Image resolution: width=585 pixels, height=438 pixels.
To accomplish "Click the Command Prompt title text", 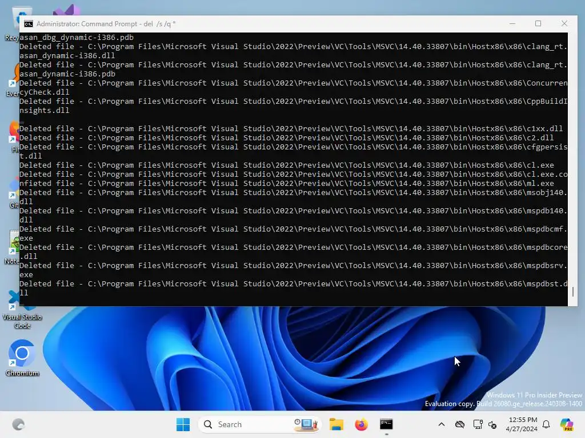I will coord(106,24).
